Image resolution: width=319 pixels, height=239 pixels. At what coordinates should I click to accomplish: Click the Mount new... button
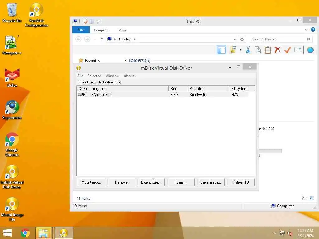pos(91,182)
